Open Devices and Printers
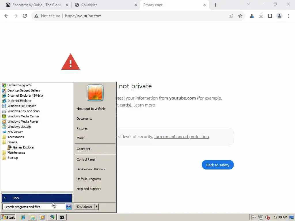This screenshot has width=295, height=221. point(91,169)
